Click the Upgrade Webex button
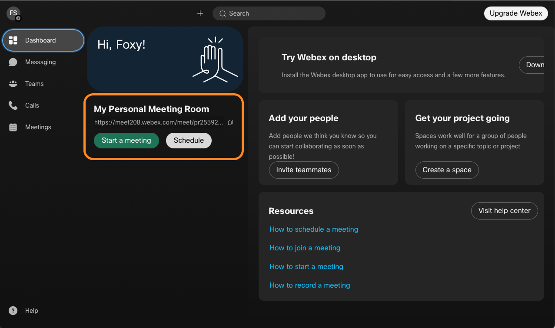 point(516,13)
